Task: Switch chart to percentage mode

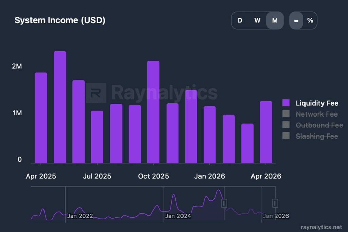Action: 310,20
